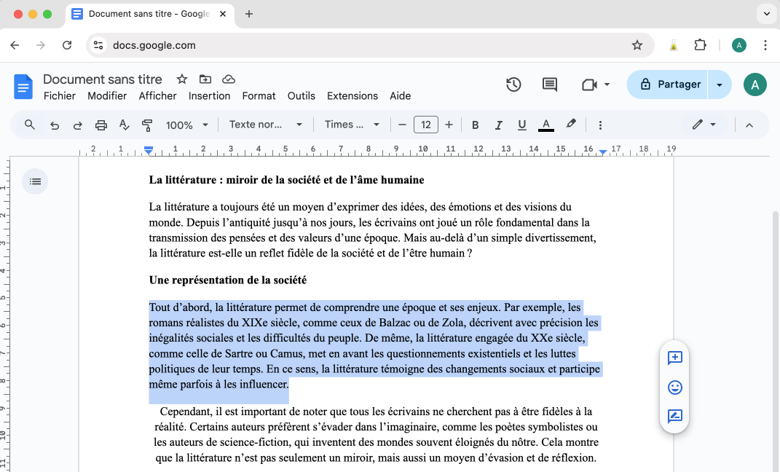Image resolution: width=780 pixels, height=472 pixels.
Task: Toggle italic formatting
Action: coord(499,125)
